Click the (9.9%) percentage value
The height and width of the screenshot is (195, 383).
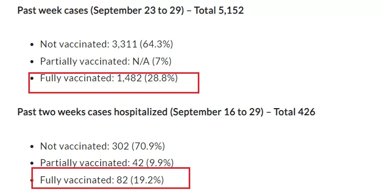pos(160,163)
